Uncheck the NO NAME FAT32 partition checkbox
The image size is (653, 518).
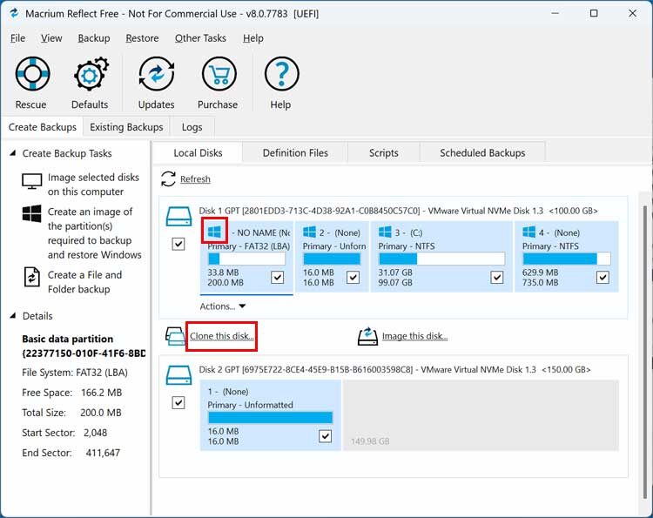coord(278,278)
